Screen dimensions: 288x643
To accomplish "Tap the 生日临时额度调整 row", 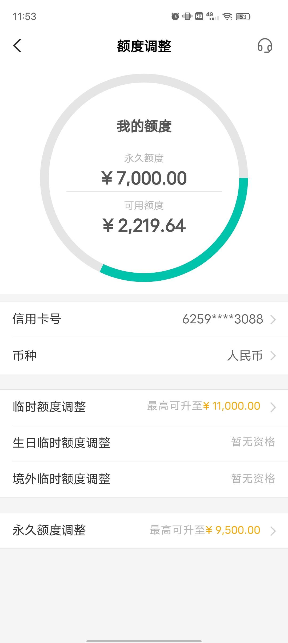I will point(144,443).
